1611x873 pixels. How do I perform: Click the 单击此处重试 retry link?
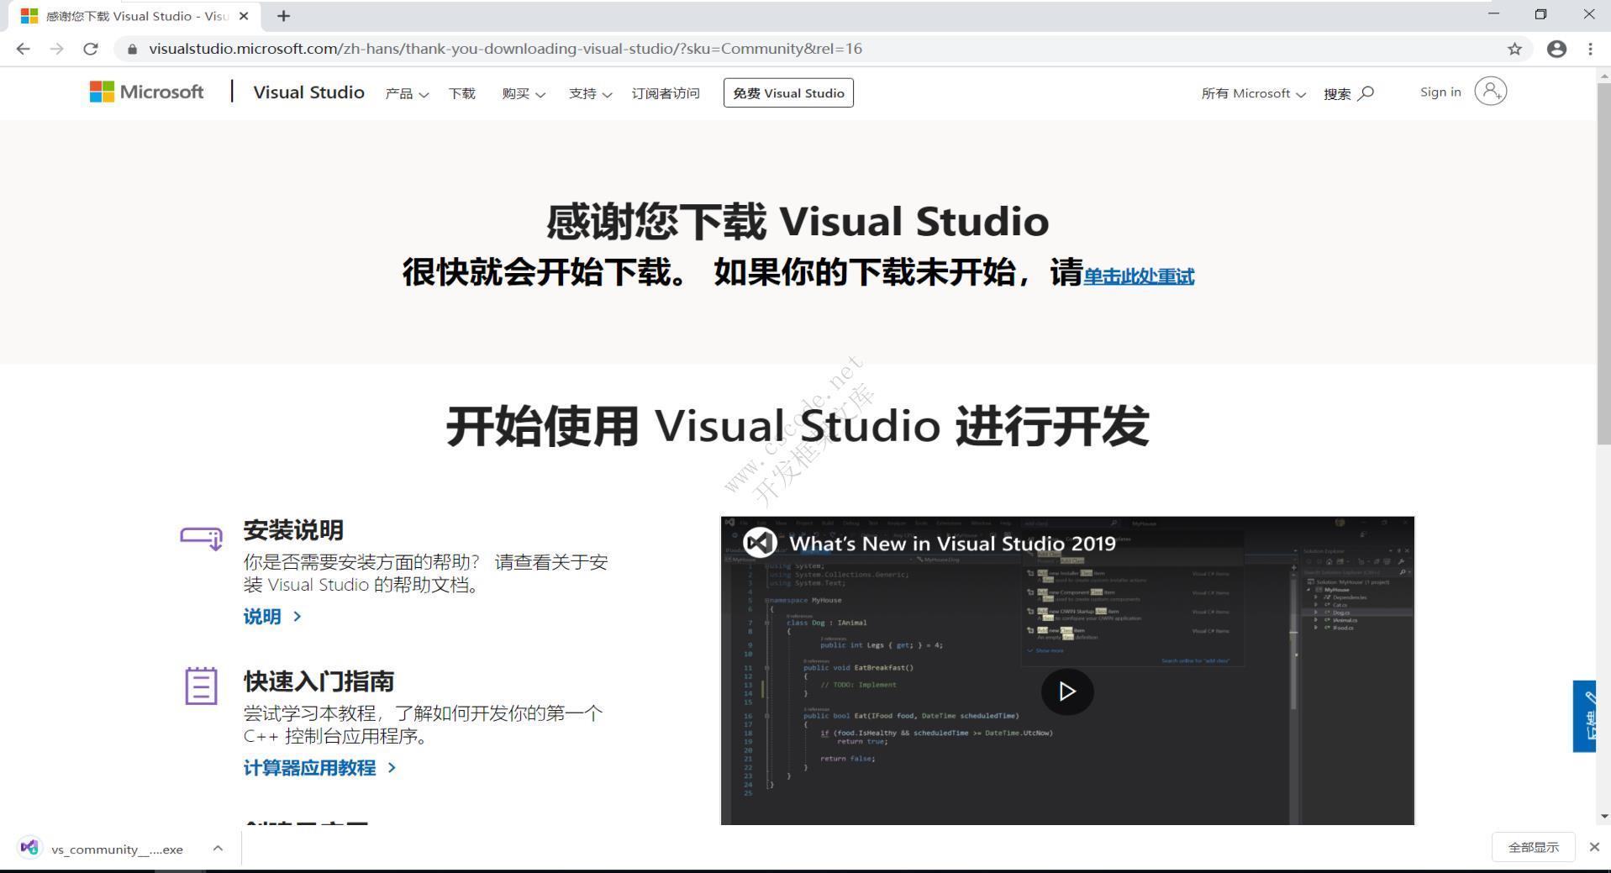1138,276
